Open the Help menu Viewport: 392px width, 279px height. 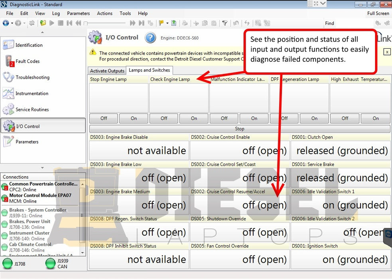point(143,13)
